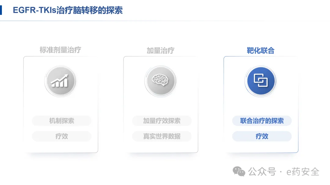330x185 pixels.
Task: Click the slide title EGFR-TKIs治疗脑转移的探索
Action: click(x=68, y=10)
